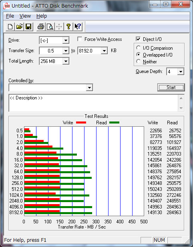The width and height of the screenshot is (193, 247).
Task: Click 'Transfer Rate - MB / Sec' axis label
Action: pyautogui.click(x=82, y=227)
